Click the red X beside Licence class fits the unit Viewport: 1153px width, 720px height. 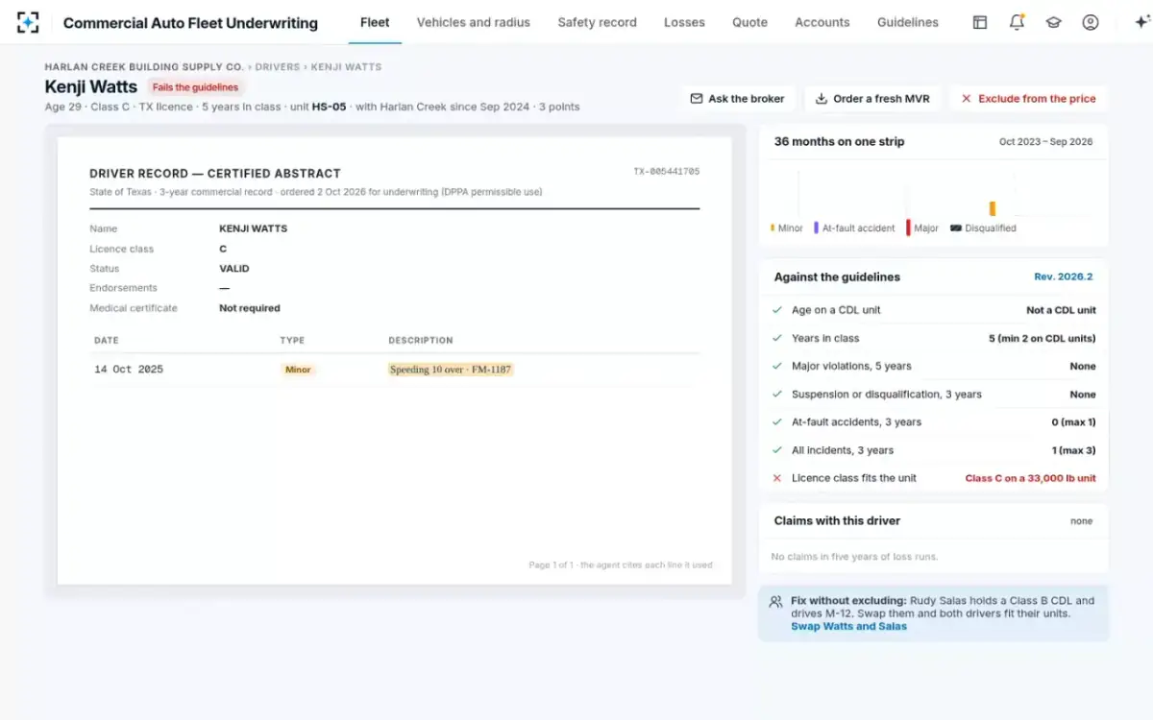[777, 478]
